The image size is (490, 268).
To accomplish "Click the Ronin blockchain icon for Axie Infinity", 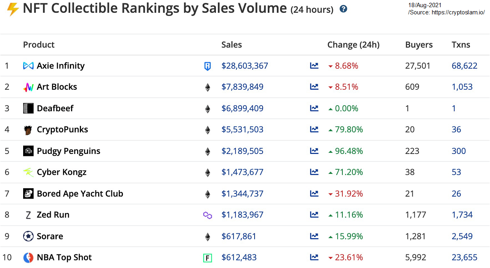I will click(x=207, y=66).
